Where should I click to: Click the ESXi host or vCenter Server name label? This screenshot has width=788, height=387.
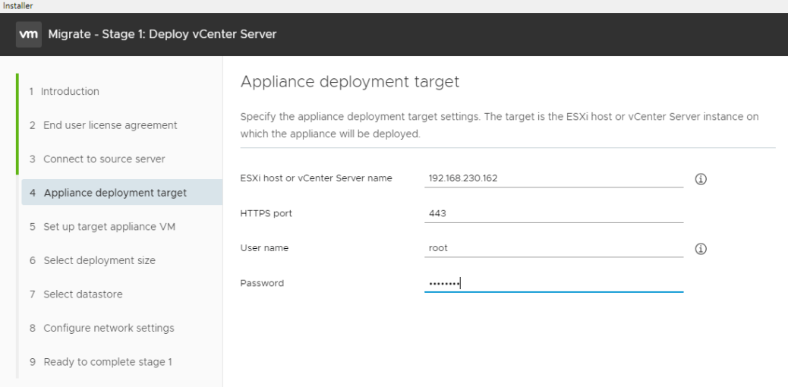pos(316,178)
